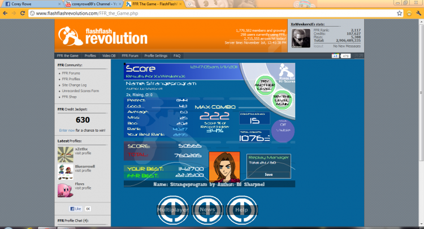The image size is (424, 229).
Task: Open the Multiplayer circular icon
Action: (173, 210)
